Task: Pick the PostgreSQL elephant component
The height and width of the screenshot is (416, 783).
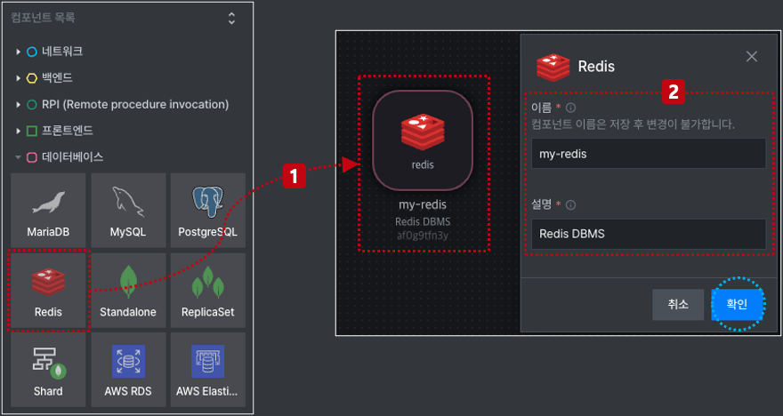Action: tap(207, 210)
